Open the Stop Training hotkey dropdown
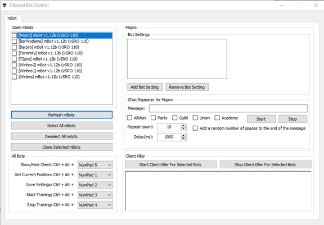 (x=95, y=205)
